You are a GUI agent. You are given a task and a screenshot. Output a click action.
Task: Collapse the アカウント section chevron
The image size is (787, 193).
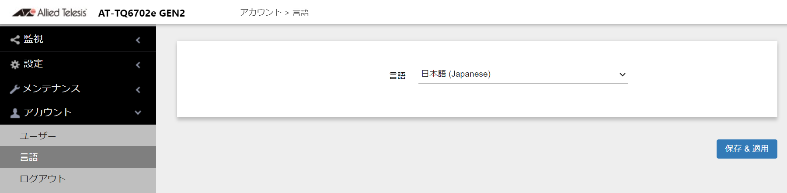tap(138, 112)
